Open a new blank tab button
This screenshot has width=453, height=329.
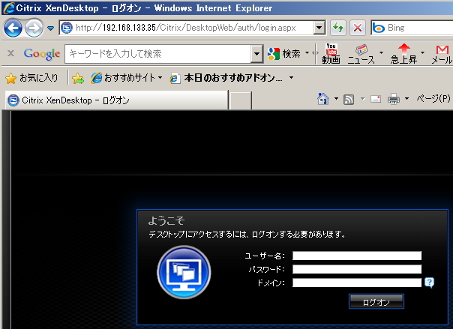(x=240, y=100)
